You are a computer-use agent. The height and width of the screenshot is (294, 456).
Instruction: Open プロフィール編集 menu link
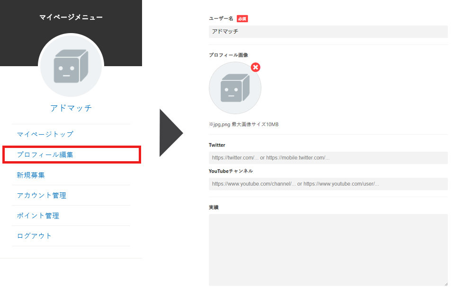pos(45,155)
